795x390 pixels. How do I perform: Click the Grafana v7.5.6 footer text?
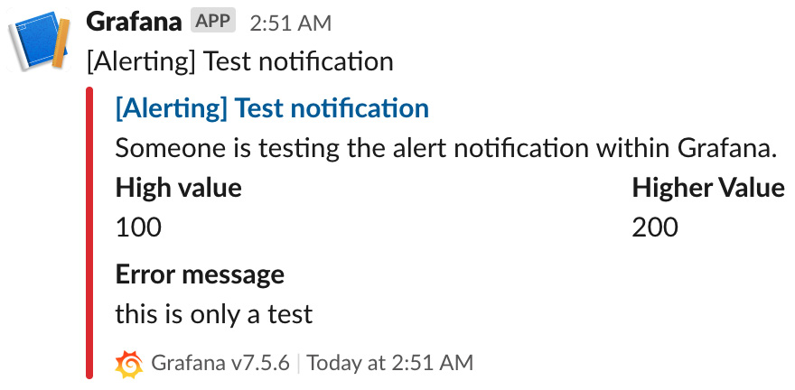point(220,363)
